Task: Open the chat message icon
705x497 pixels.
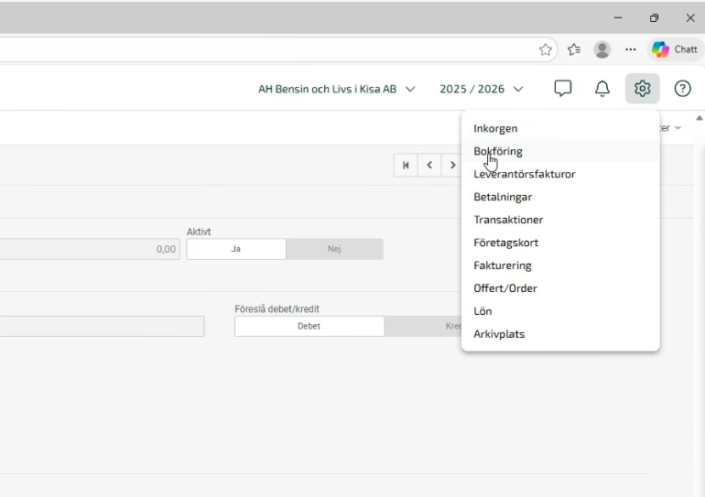Action: coord(563,89)
